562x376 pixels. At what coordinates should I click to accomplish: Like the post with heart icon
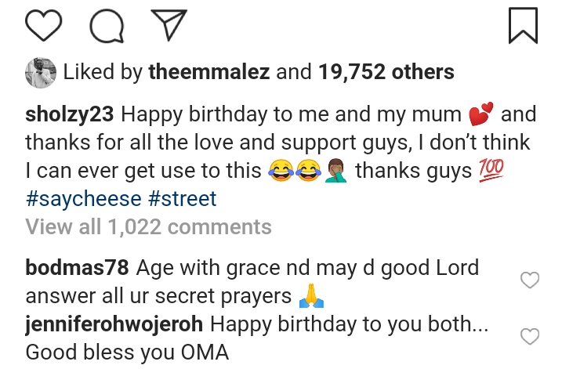(x=45, y=25)
